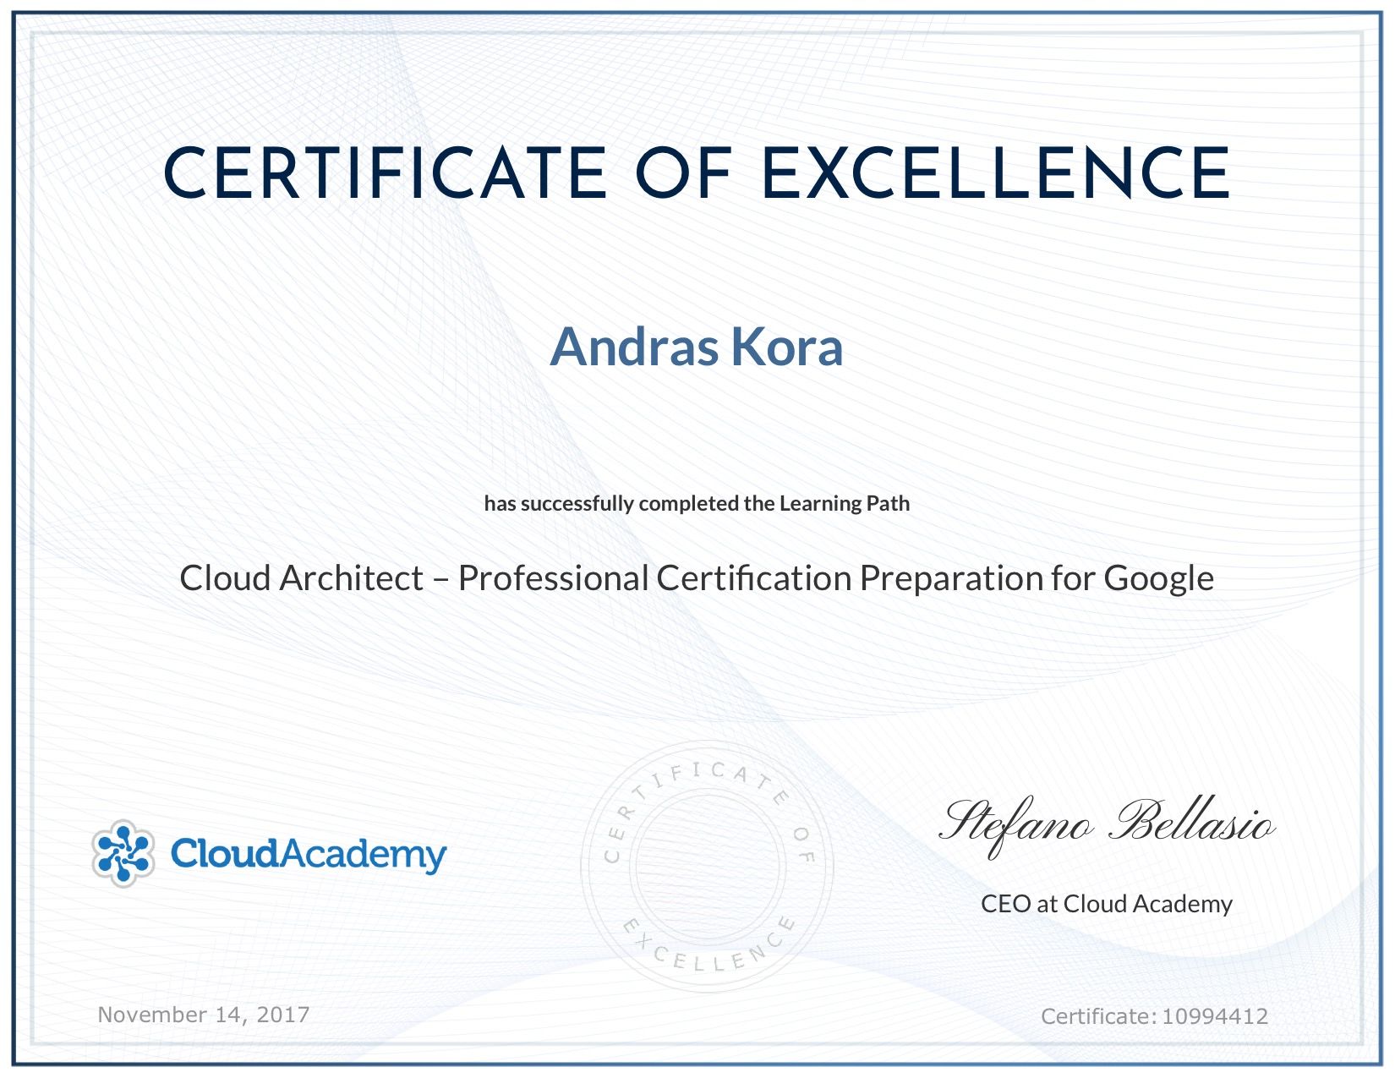Click the Cloud Architect learning path title

click(x=697, y=578)
